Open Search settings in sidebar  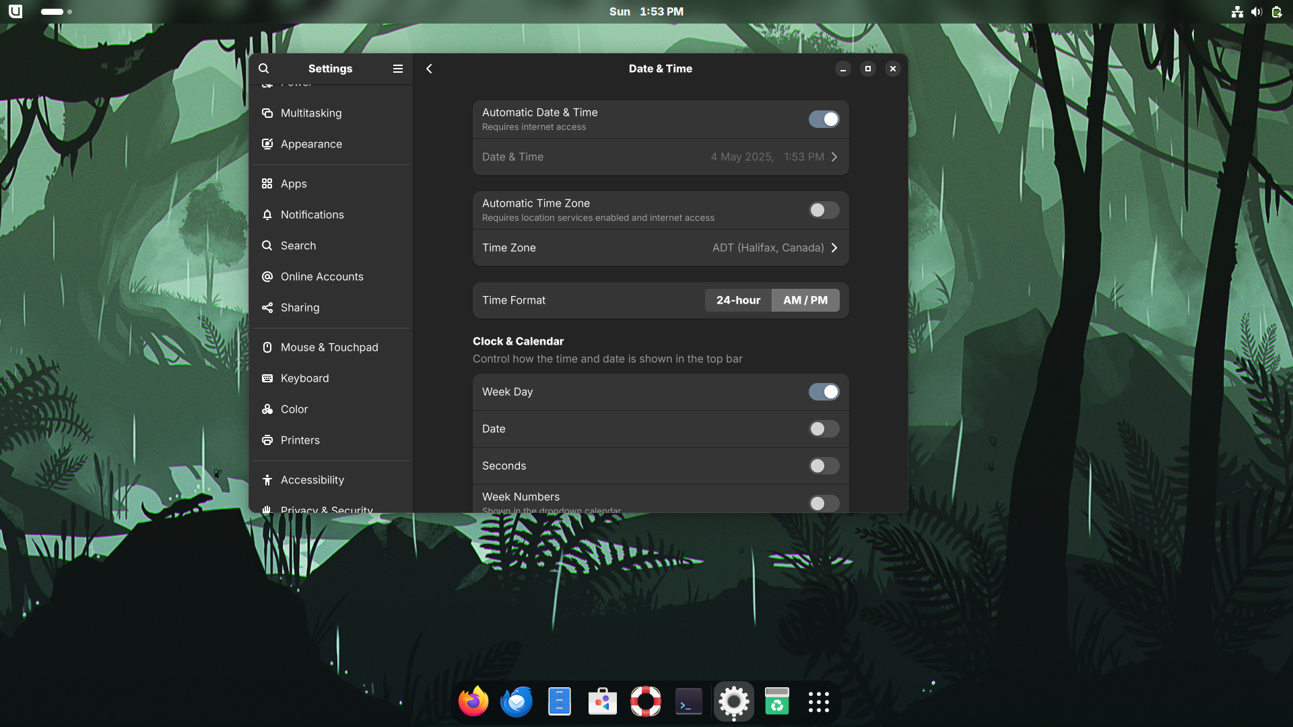[331, 246]
